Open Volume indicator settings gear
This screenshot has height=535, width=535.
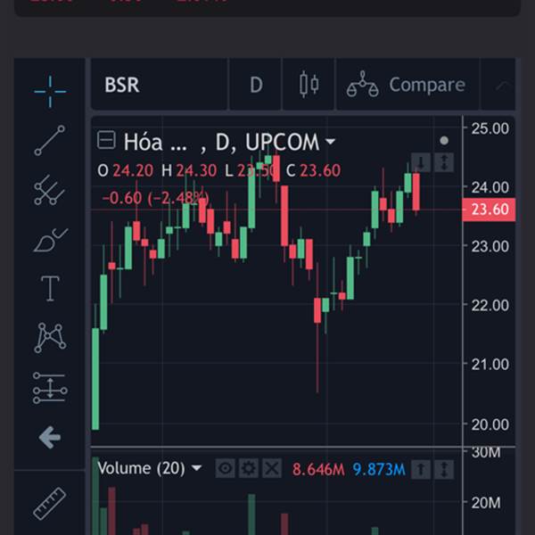click(249, 468)
